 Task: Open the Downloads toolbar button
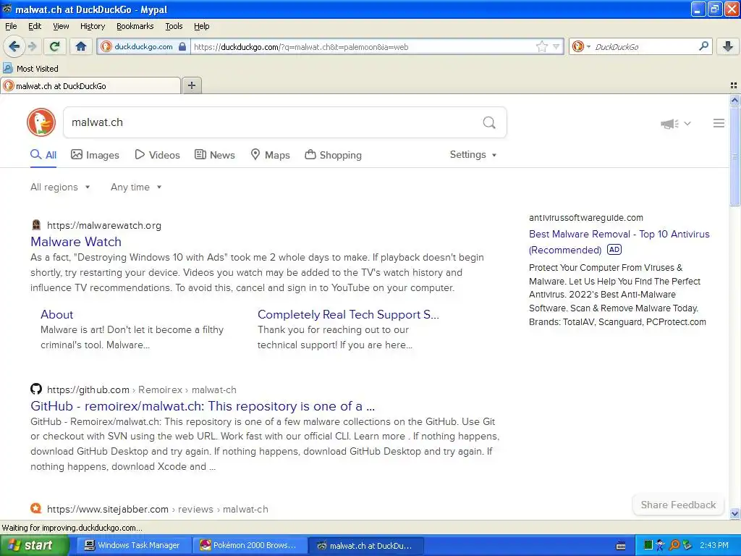(728, 46)
